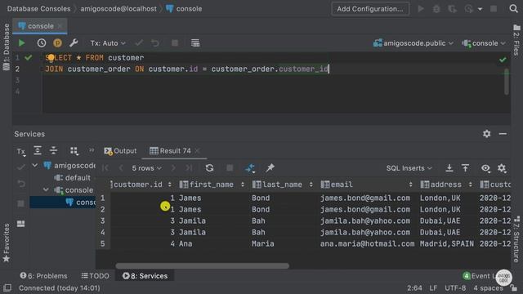This screenshot has height=294, width=523.
Task: Toggle the view eye icon in results
Action: tap(485, 168)
